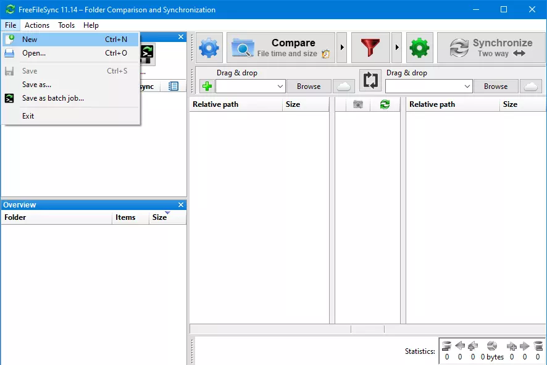Screen dimensions: 547x365
Task: Expand the right folder path dropdown
Action: tap(467, 86)
